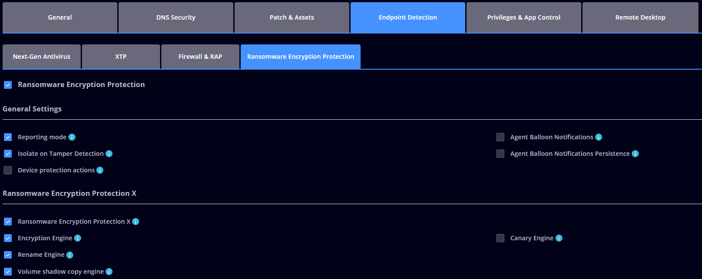This screenshot has width=702, height=279.
Task: Show info for Canary Engine
Action: 559,238
